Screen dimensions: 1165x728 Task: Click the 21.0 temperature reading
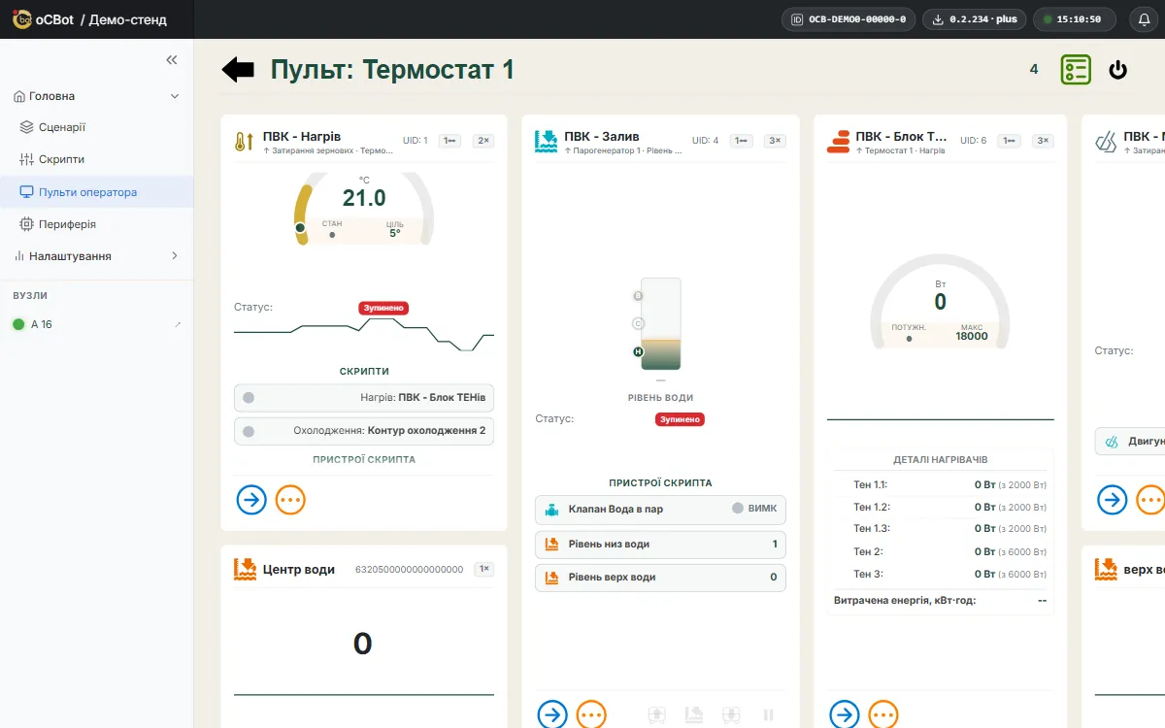coord(364,198)
